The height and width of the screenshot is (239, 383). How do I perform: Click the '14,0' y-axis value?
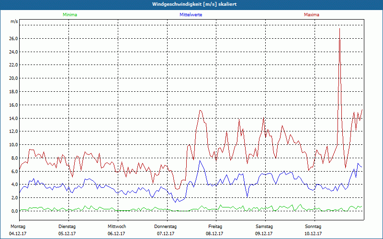pyautogui.click(x=13, y=118)
